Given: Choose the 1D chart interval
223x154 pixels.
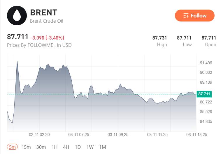Looking at the screenshot, I should tap(78, 147).
